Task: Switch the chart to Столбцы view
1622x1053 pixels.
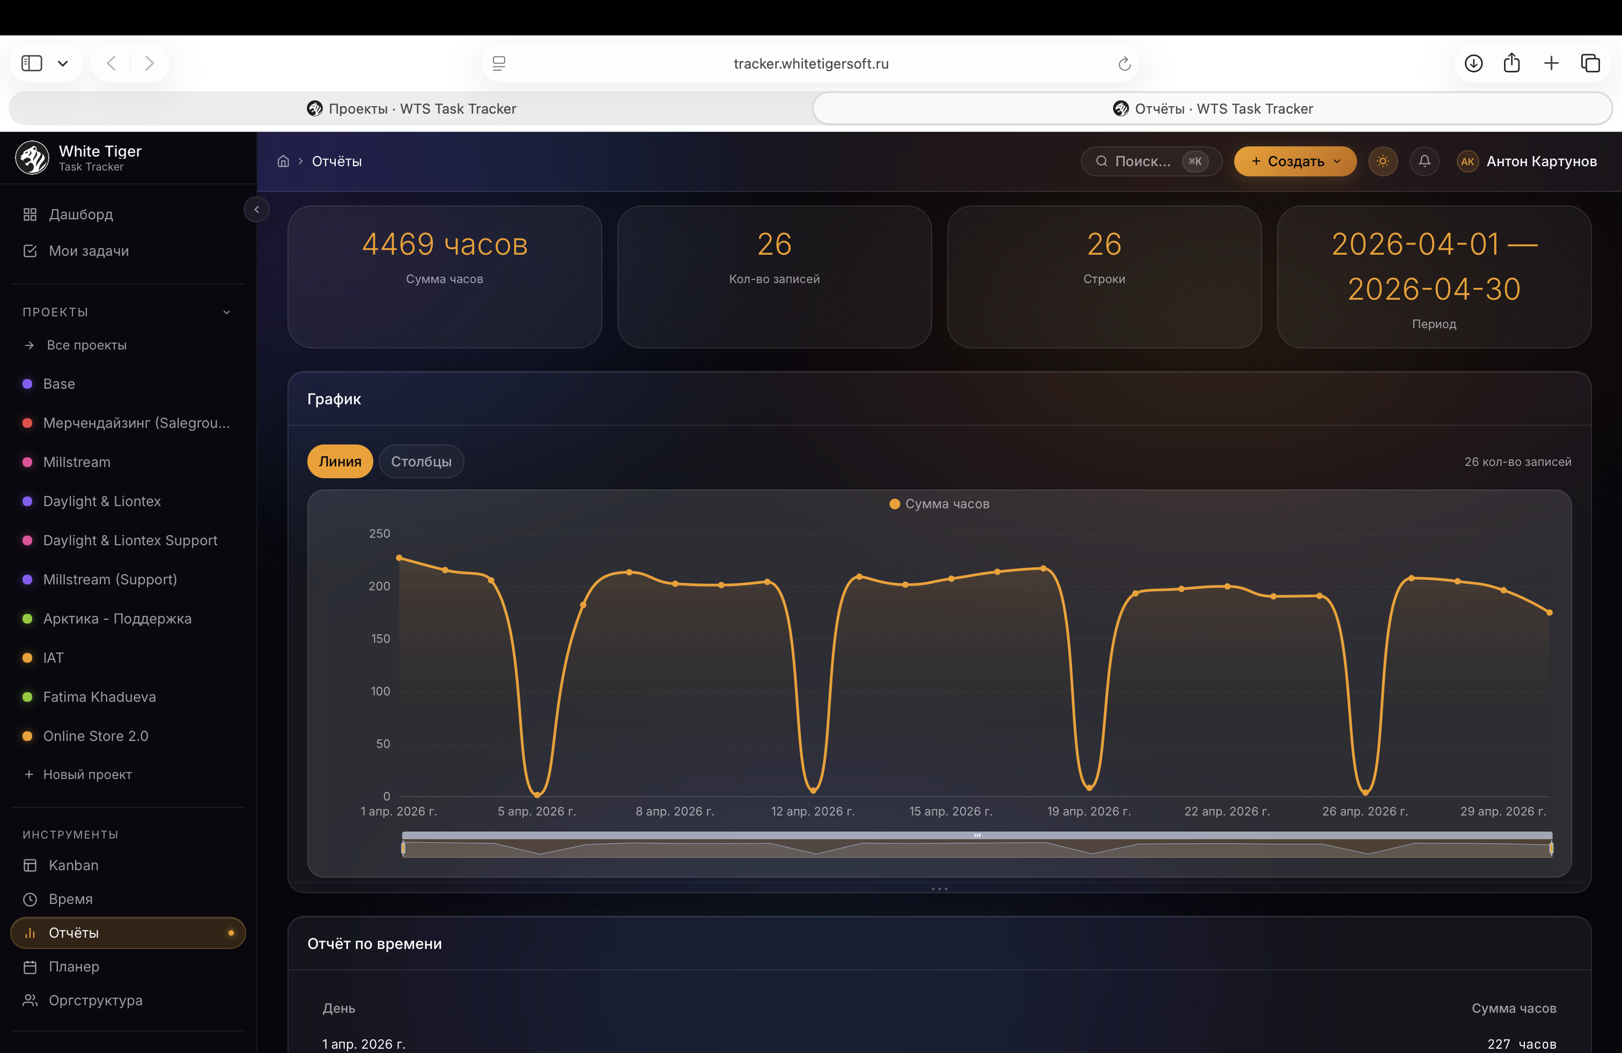Action: pos(421,461)
